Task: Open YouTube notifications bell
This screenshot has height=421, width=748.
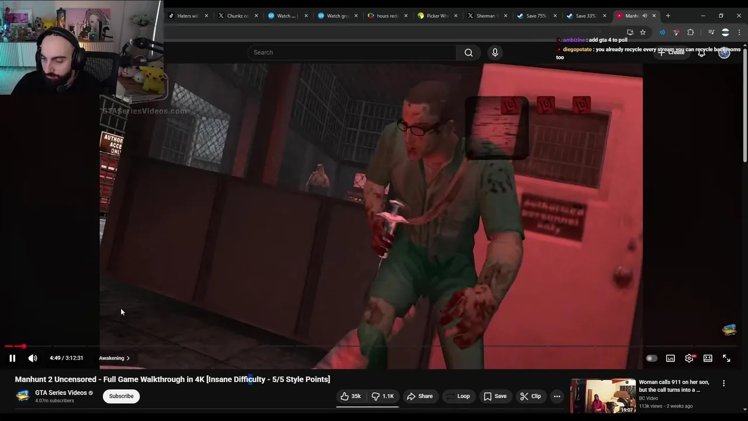Action: [x=701, y=53]
